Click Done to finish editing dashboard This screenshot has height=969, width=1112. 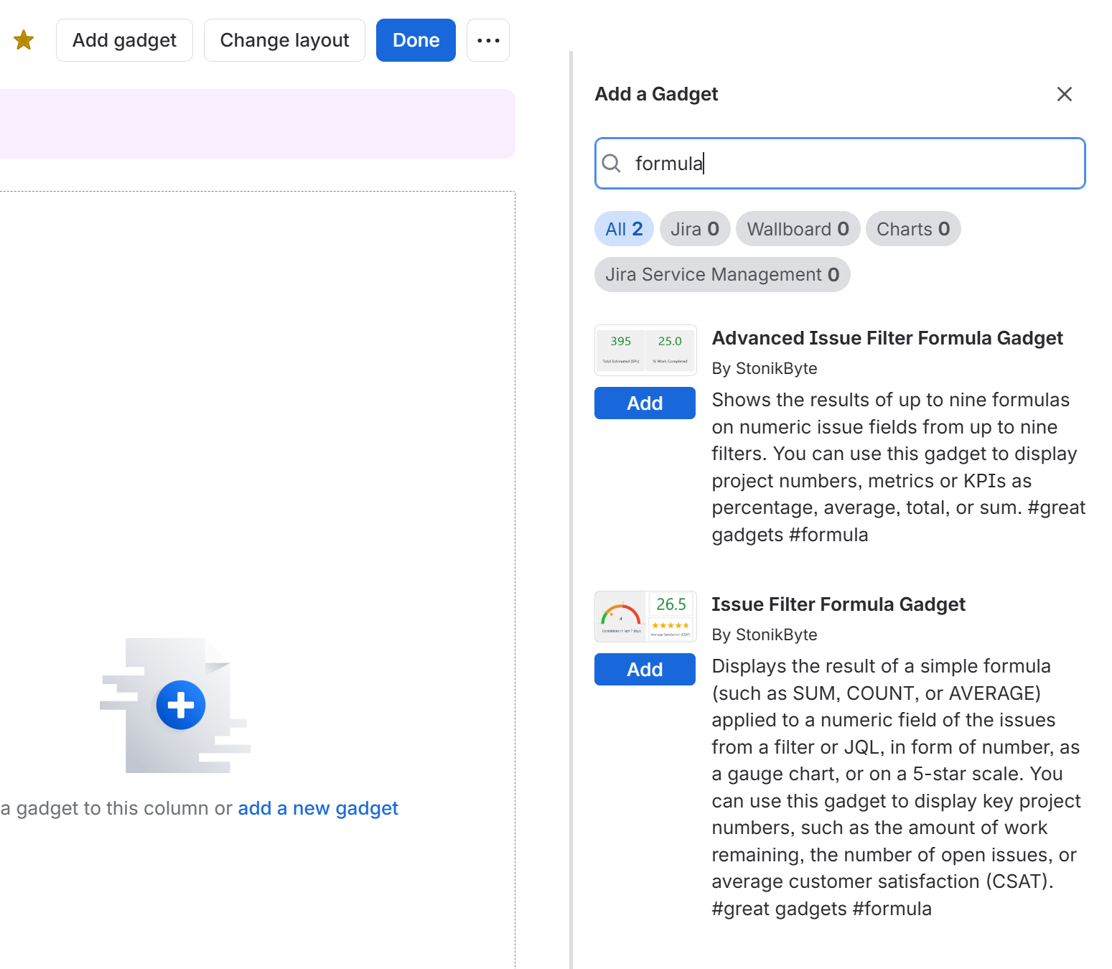coord(416,40)
